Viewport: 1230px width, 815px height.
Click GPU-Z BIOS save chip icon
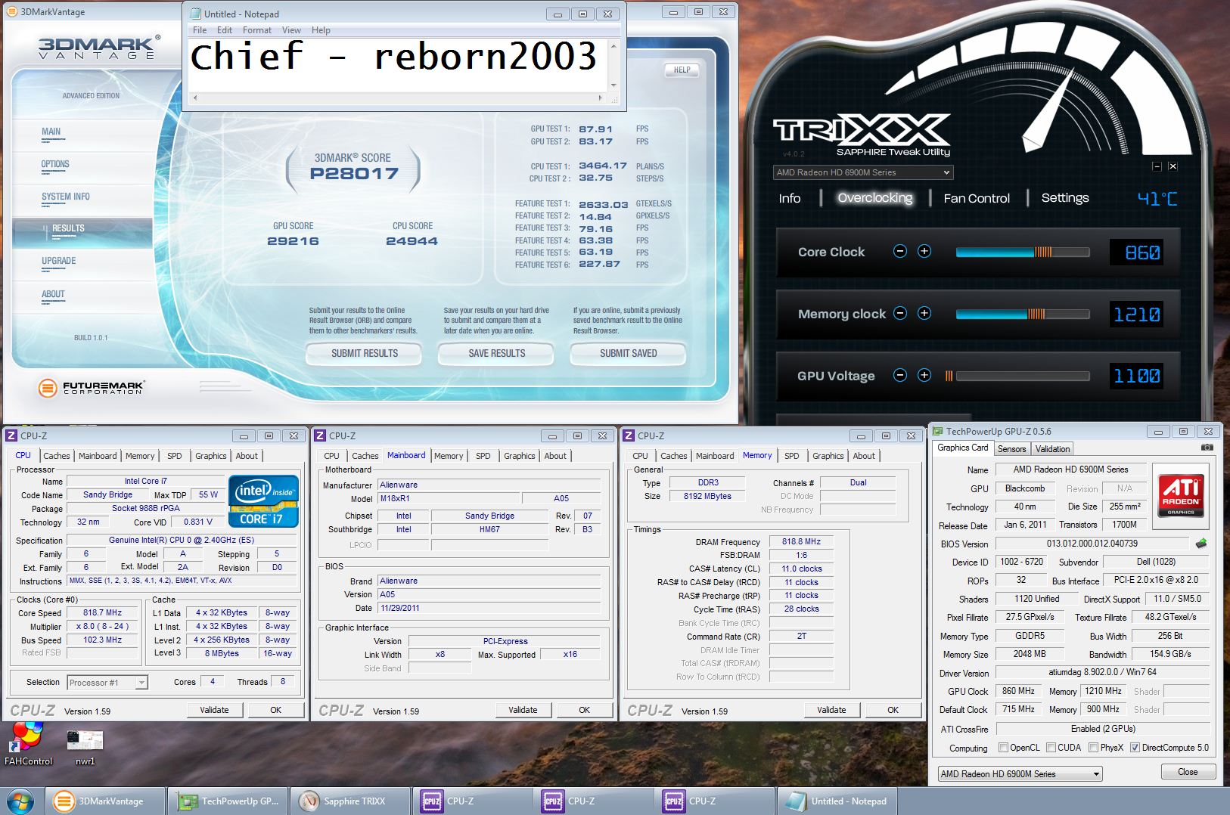[x=1201, y=544]
